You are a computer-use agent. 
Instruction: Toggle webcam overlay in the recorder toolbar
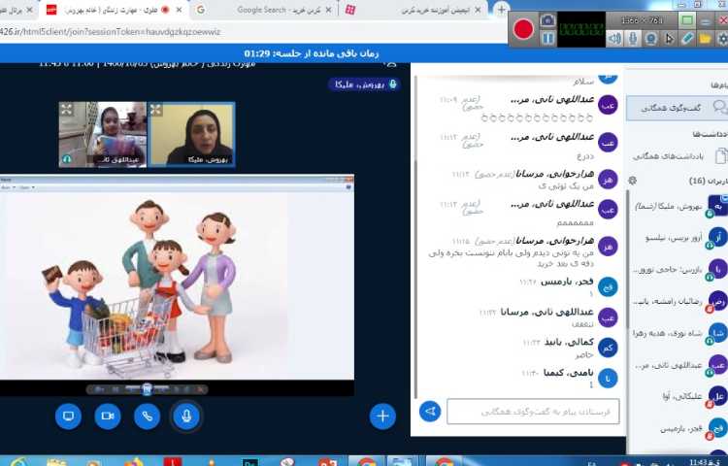(x=650, y=39)
